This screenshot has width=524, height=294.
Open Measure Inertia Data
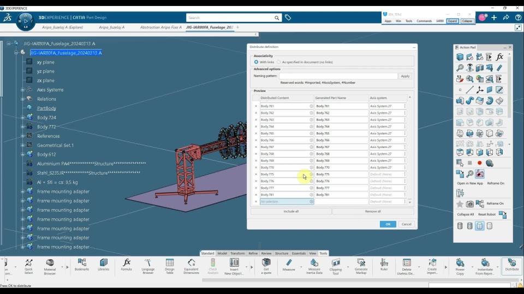(x=314, y=266)
